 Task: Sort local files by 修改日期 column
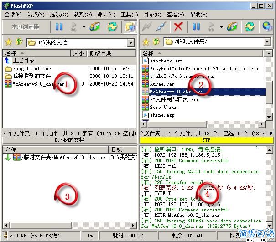coord(112,53)
